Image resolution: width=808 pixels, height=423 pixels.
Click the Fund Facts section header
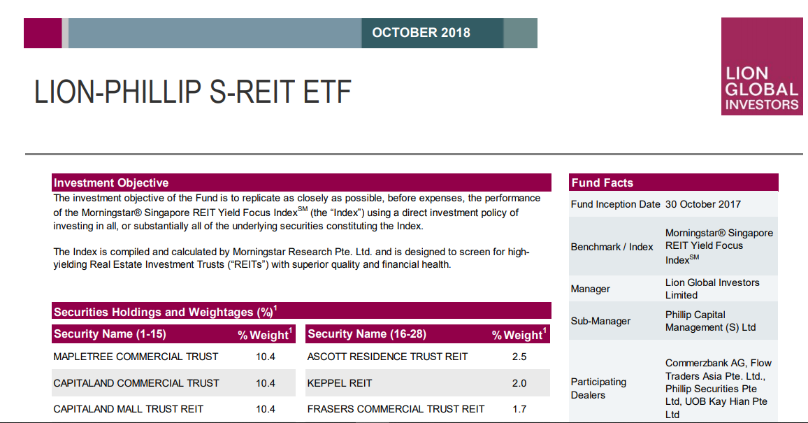pos(603,183)
